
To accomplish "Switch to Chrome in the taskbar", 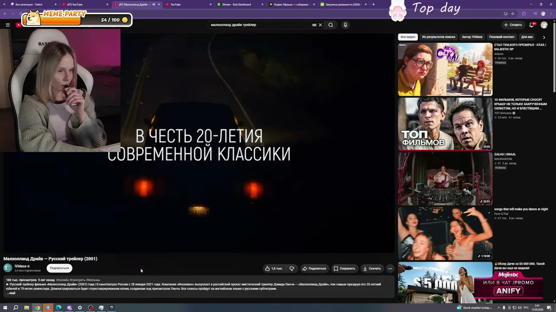I will [x=37, y=308].
